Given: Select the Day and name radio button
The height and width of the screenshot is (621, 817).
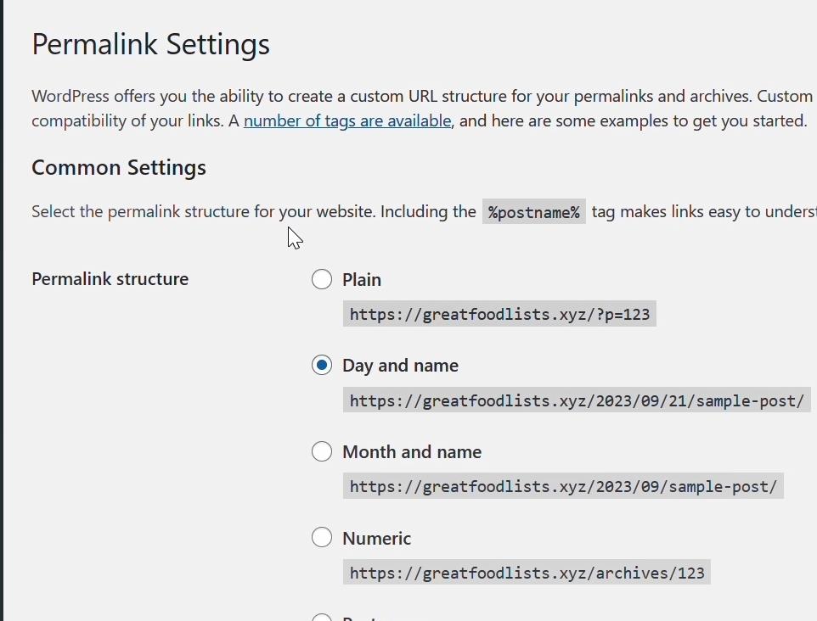Looking at the screenshot, I should point(322,366).
